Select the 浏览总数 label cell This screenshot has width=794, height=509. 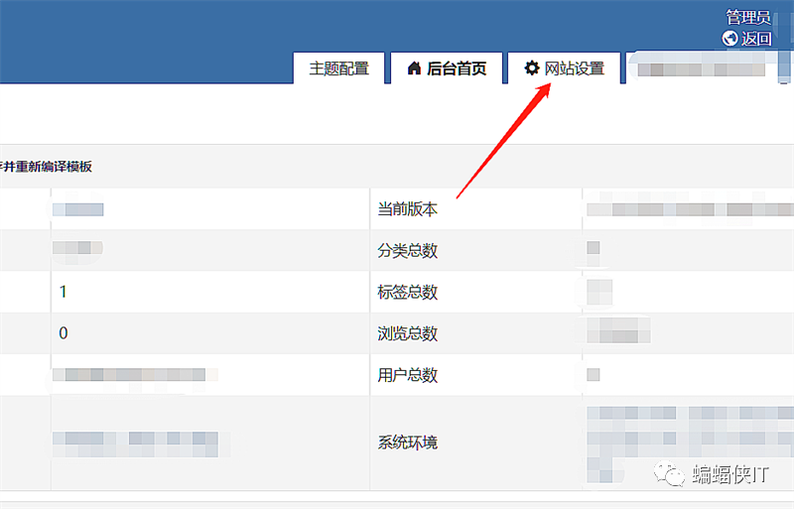coord(476,333)
